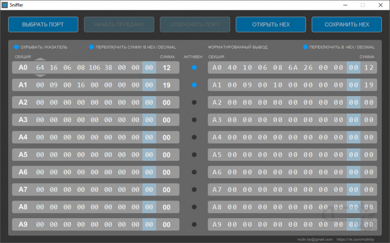
Task: Click value 10 in formatted A1 row
Action: [277, 85]
